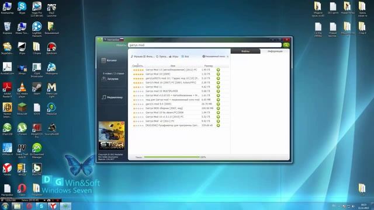Open Minecraft desktop shortcut
This screenshot has width=374, height=210.
[22, 109]
